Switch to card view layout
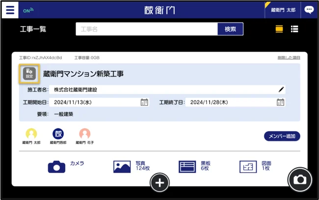The height and width of the screenshot is (200, 319). coord(279,29)
